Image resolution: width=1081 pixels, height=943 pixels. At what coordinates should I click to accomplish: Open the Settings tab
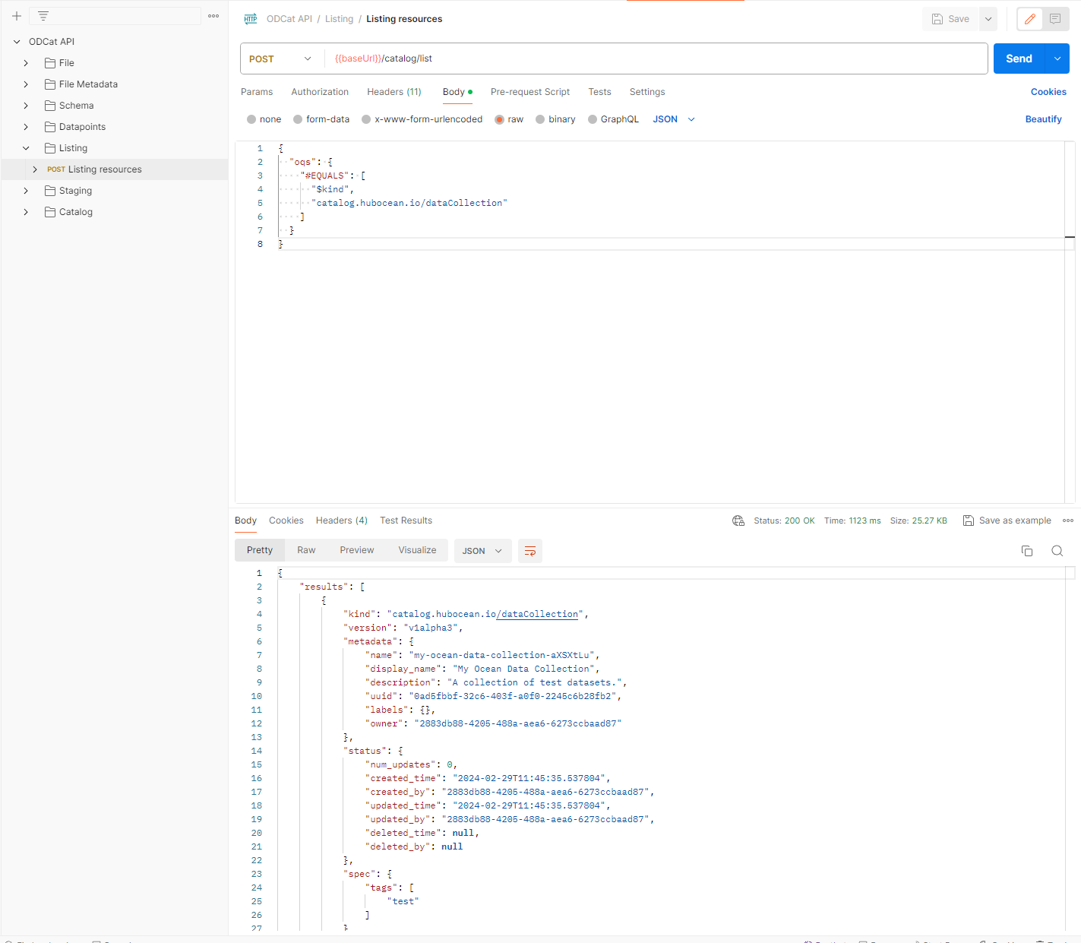pyautogui.click(x=647, y=92)
